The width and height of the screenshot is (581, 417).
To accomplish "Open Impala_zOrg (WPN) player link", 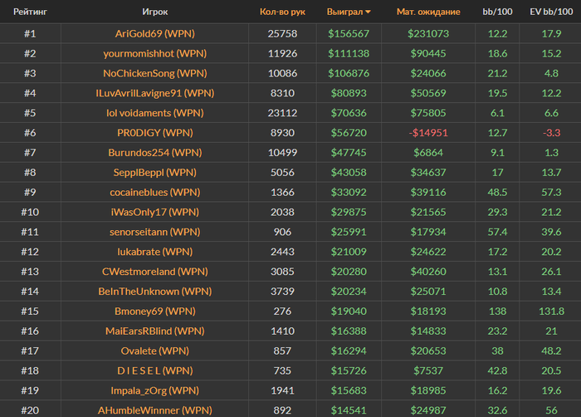I will (154, 390).
